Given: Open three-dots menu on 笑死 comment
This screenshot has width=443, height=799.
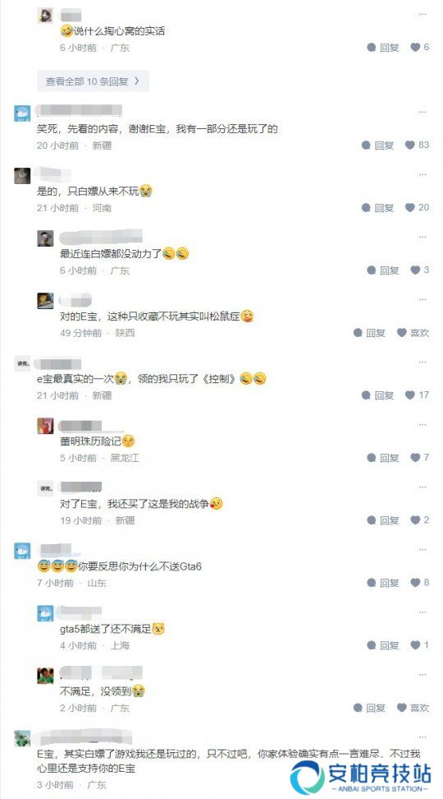Looking at the screenshot, I should (x=422, y=112).
